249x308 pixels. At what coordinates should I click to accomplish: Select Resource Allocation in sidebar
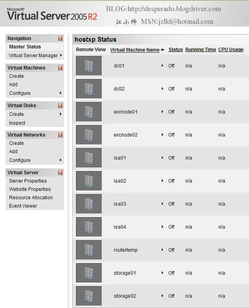pos(31,198)
